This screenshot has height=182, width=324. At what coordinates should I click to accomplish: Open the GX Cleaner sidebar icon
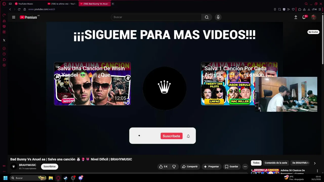(x=4, y=21)
